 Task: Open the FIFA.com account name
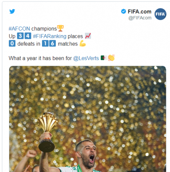point(139,11)
